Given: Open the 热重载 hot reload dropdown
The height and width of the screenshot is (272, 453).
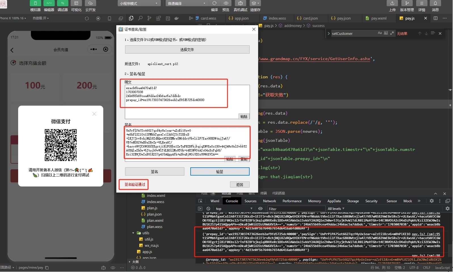Looking at the screenshot, I should tap(41, 18).
